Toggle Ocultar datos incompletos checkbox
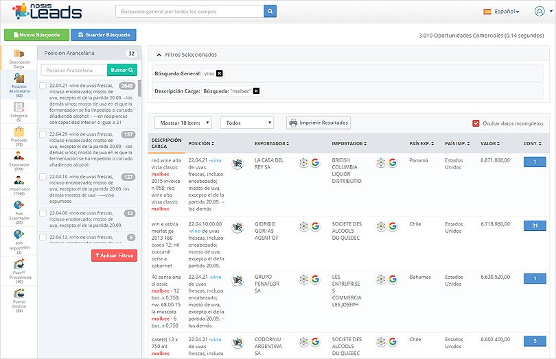The image size is (556, 359). pyautogui.click(x=476, y=123)
